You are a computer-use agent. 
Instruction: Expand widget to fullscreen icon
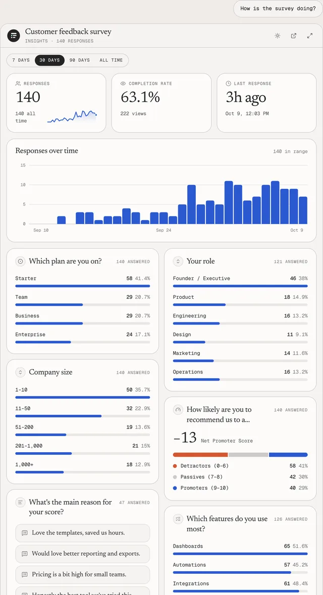(x=310, y=36)
